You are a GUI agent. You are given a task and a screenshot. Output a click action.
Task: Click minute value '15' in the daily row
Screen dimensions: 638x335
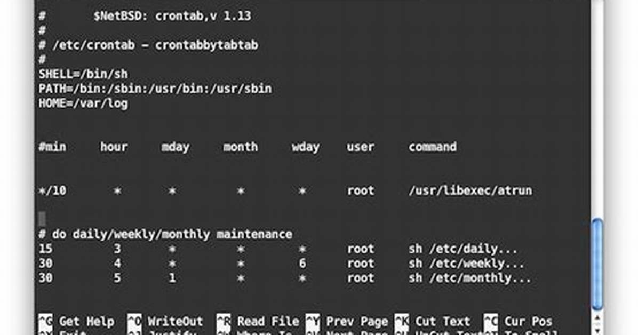(45, 249)
